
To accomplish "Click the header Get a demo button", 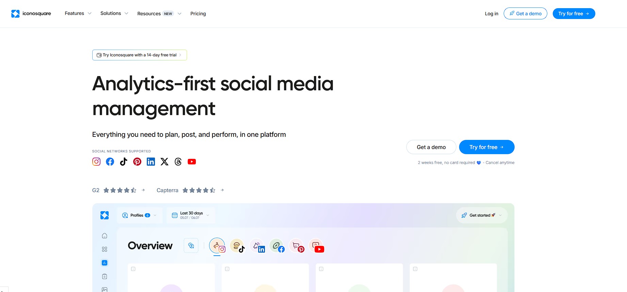I will pyautogui.click(x=525, y=14).
